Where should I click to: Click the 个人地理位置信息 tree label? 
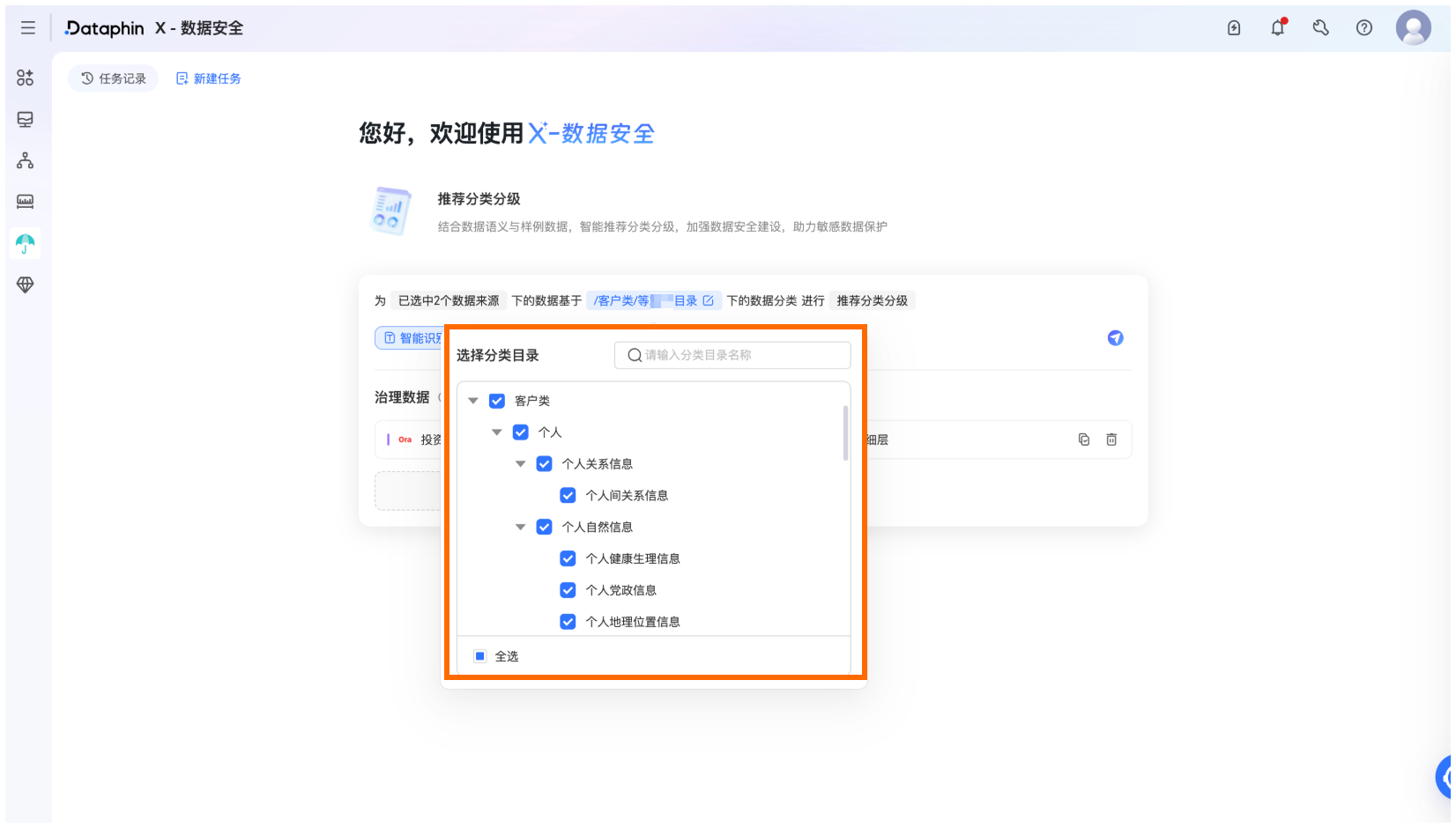pyautogui.click(x=633, y=622)
